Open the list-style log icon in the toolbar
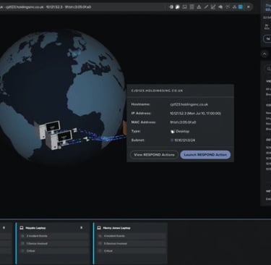The image size is (271, 265). pos(192,7)
